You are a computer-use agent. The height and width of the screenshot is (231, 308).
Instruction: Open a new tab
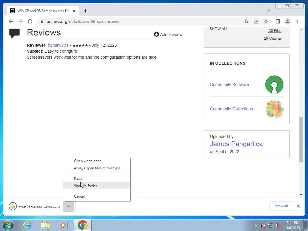[x=85, y=11]
